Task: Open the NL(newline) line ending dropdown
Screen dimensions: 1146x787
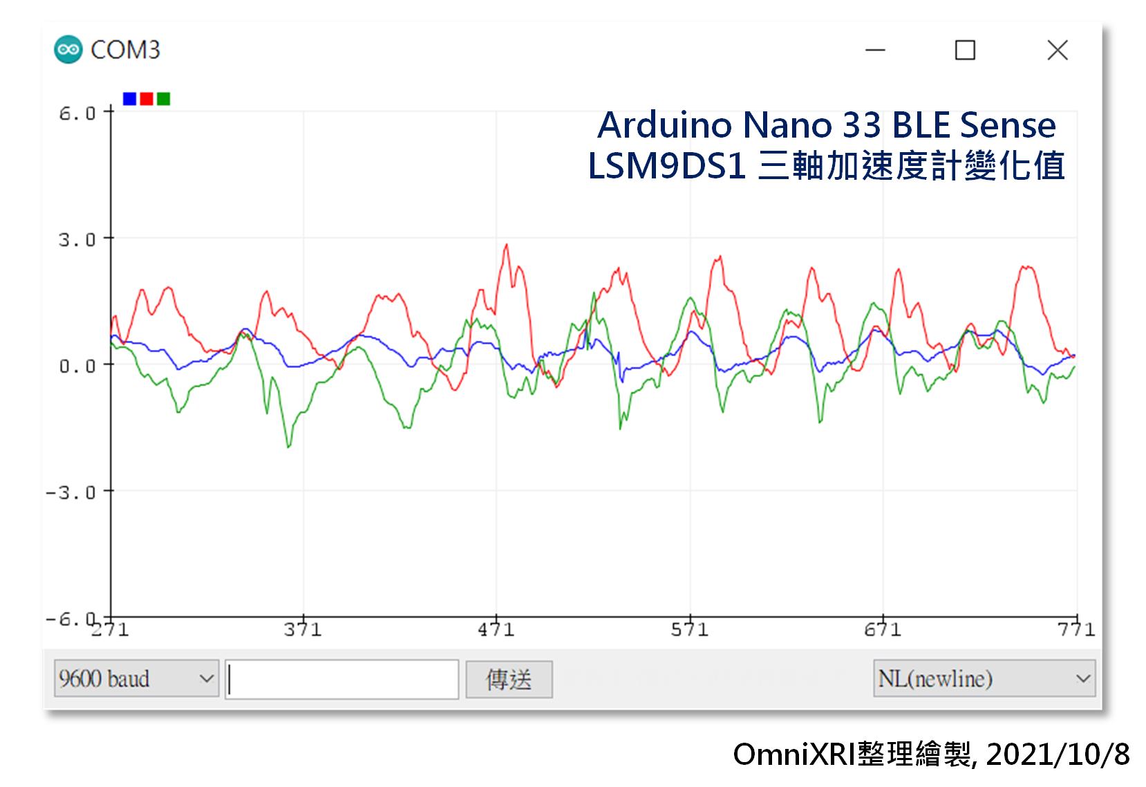Action: 984,678
